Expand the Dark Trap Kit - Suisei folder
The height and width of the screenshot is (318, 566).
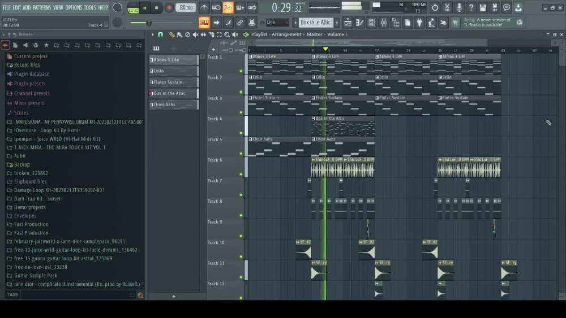[37, 199]
